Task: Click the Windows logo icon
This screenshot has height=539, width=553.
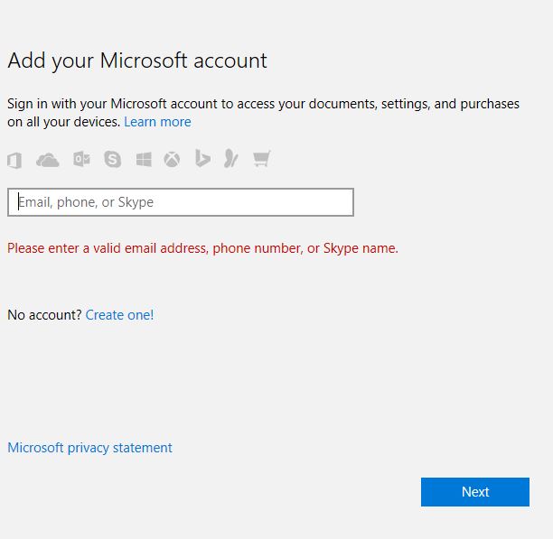Action: [x=144, y=160]
